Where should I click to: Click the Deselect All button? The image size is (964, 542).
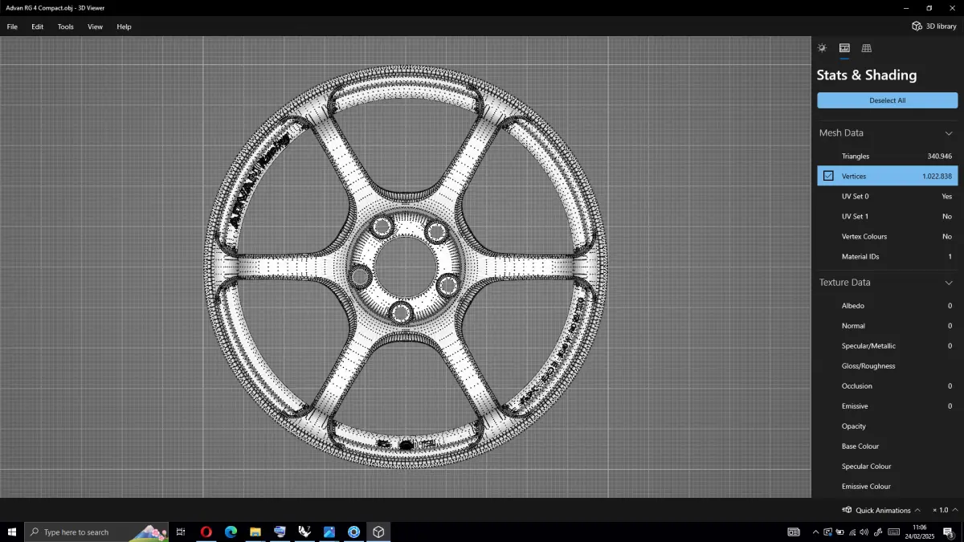888,100
